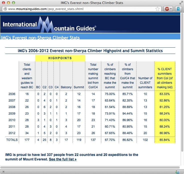The width and height of the screenshot is (184, 174).
Task: Open the Adblock Plus extension icon
Action: [x=167, y=9]
